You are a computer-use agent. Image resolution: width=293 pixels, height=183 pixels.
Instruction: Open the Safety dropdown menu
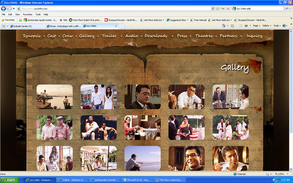point(266,26)
